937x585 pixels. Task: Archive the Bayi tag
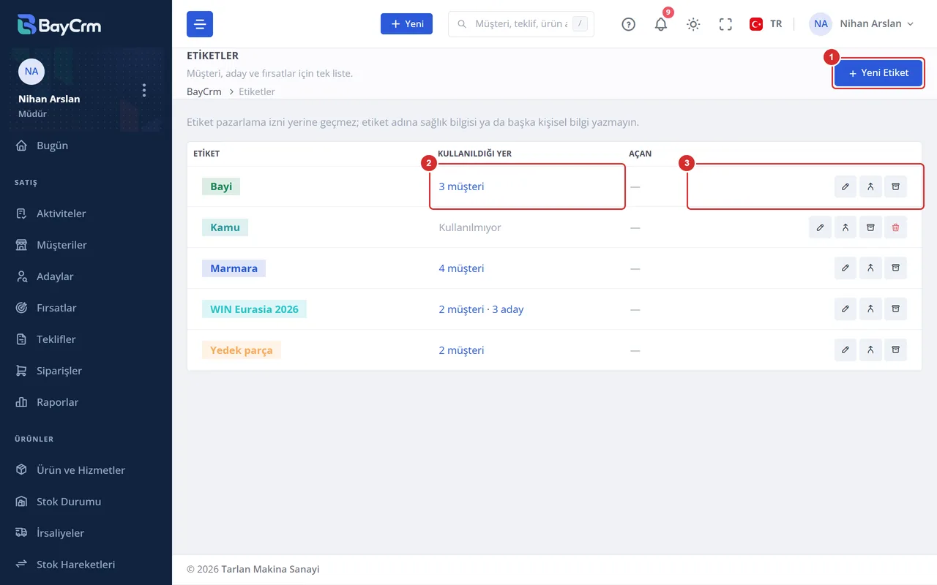[x=895, y=186]
